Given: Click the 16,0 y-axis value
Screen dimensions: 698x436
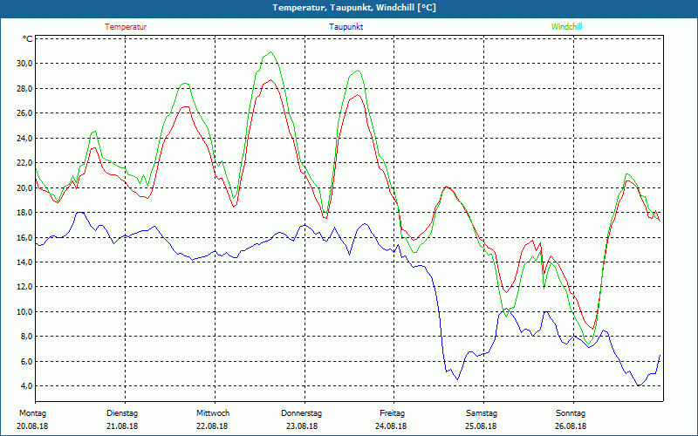Looking at the screenshot, I should pos(24,237).
